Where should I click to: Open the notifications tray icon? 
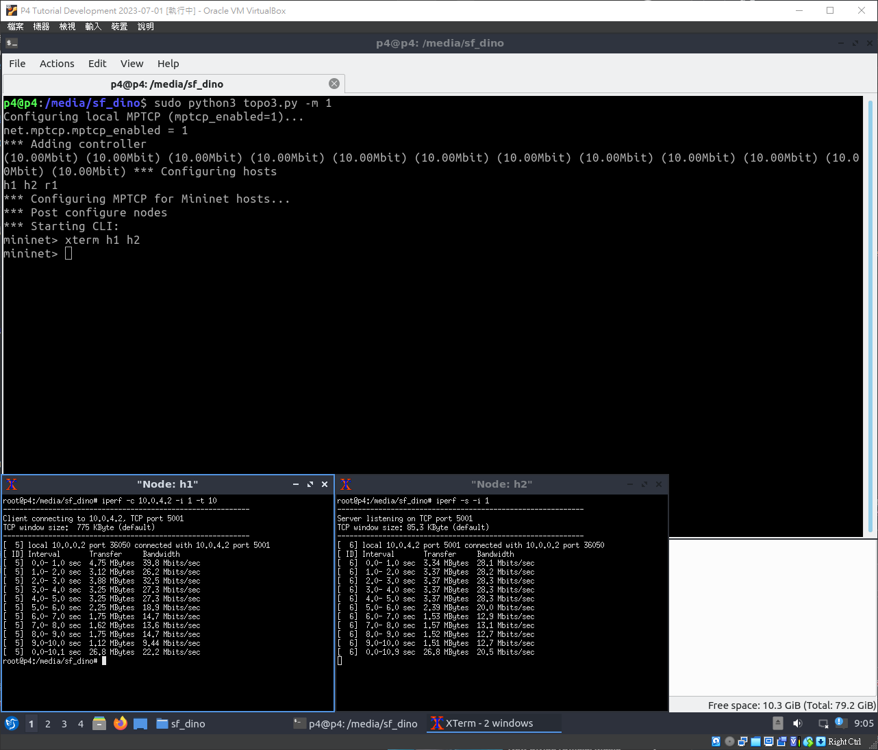(x=841, y=723)
